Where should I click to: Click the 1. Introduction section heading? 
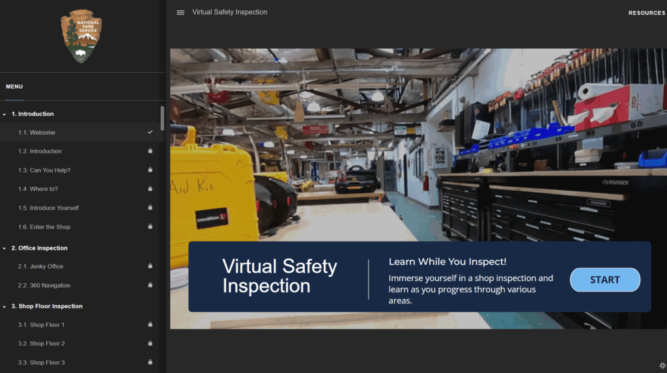pos(33,114)
